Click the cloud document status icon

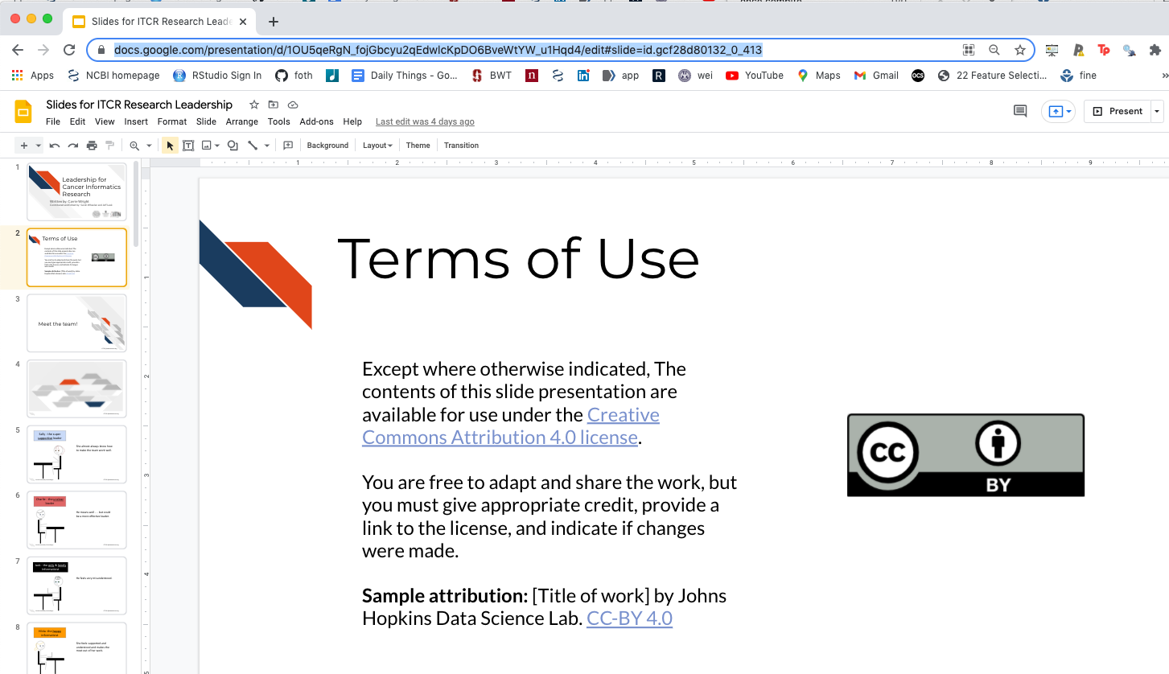pos(293,105)
